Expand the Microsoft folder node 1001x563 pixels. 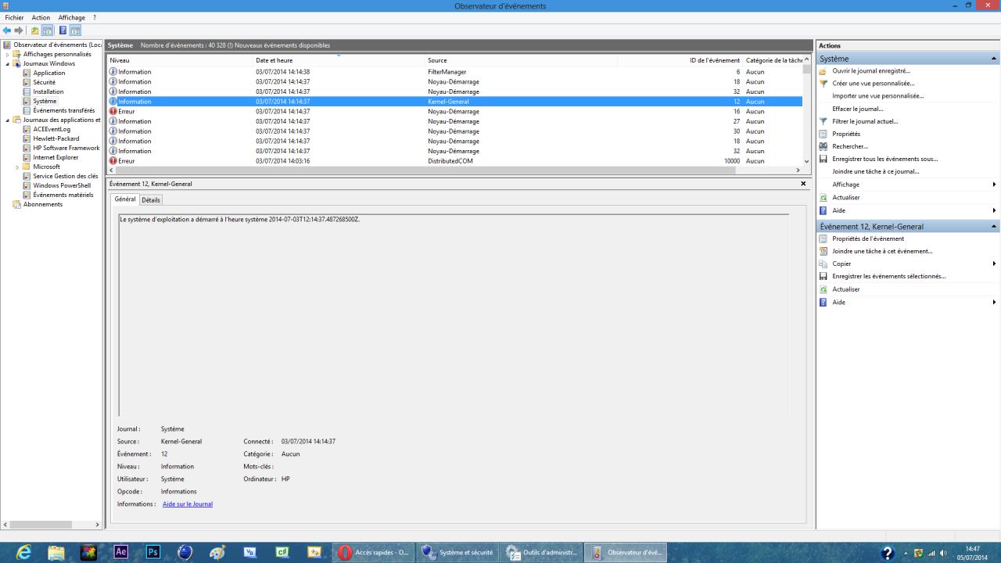(x=17, y=167)
